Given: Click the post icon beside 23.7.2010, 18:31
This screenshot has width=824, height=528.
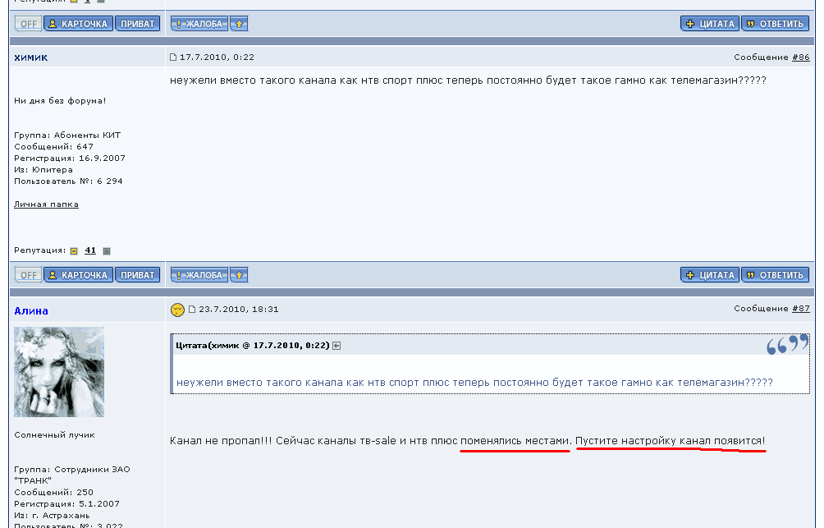Looking at the screenshot, I should coord(192,310).
